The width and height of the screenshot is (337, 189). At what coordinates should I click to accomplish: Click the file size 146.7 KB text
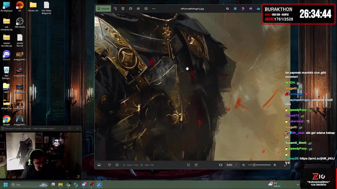(x=149, y=165)
